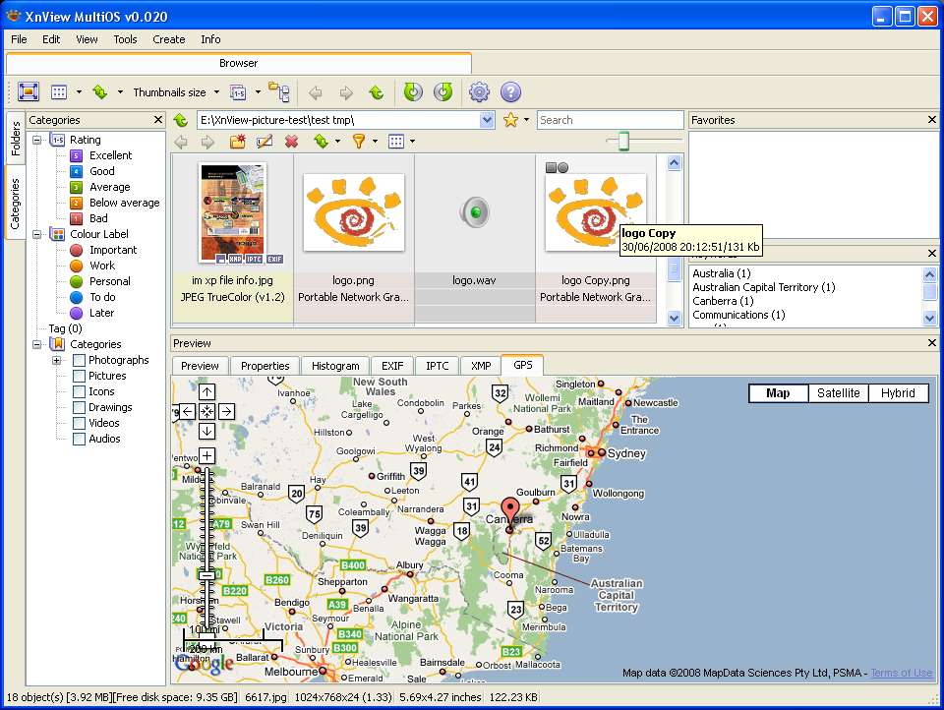The width and height of the screenshot is (944, 710).
Task: Click the rating 1-5 icon in main toolbar
Action: click(238, 92)
